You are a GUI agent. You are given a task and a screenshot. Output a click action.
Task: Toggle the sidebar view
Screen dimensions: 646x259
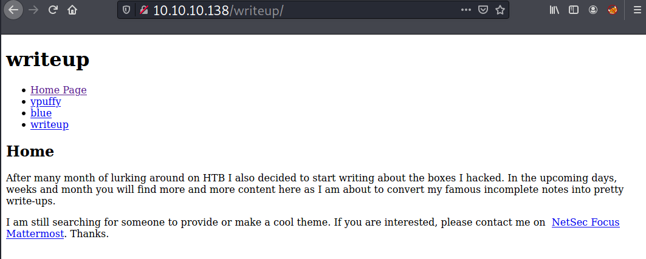[573, 10]
